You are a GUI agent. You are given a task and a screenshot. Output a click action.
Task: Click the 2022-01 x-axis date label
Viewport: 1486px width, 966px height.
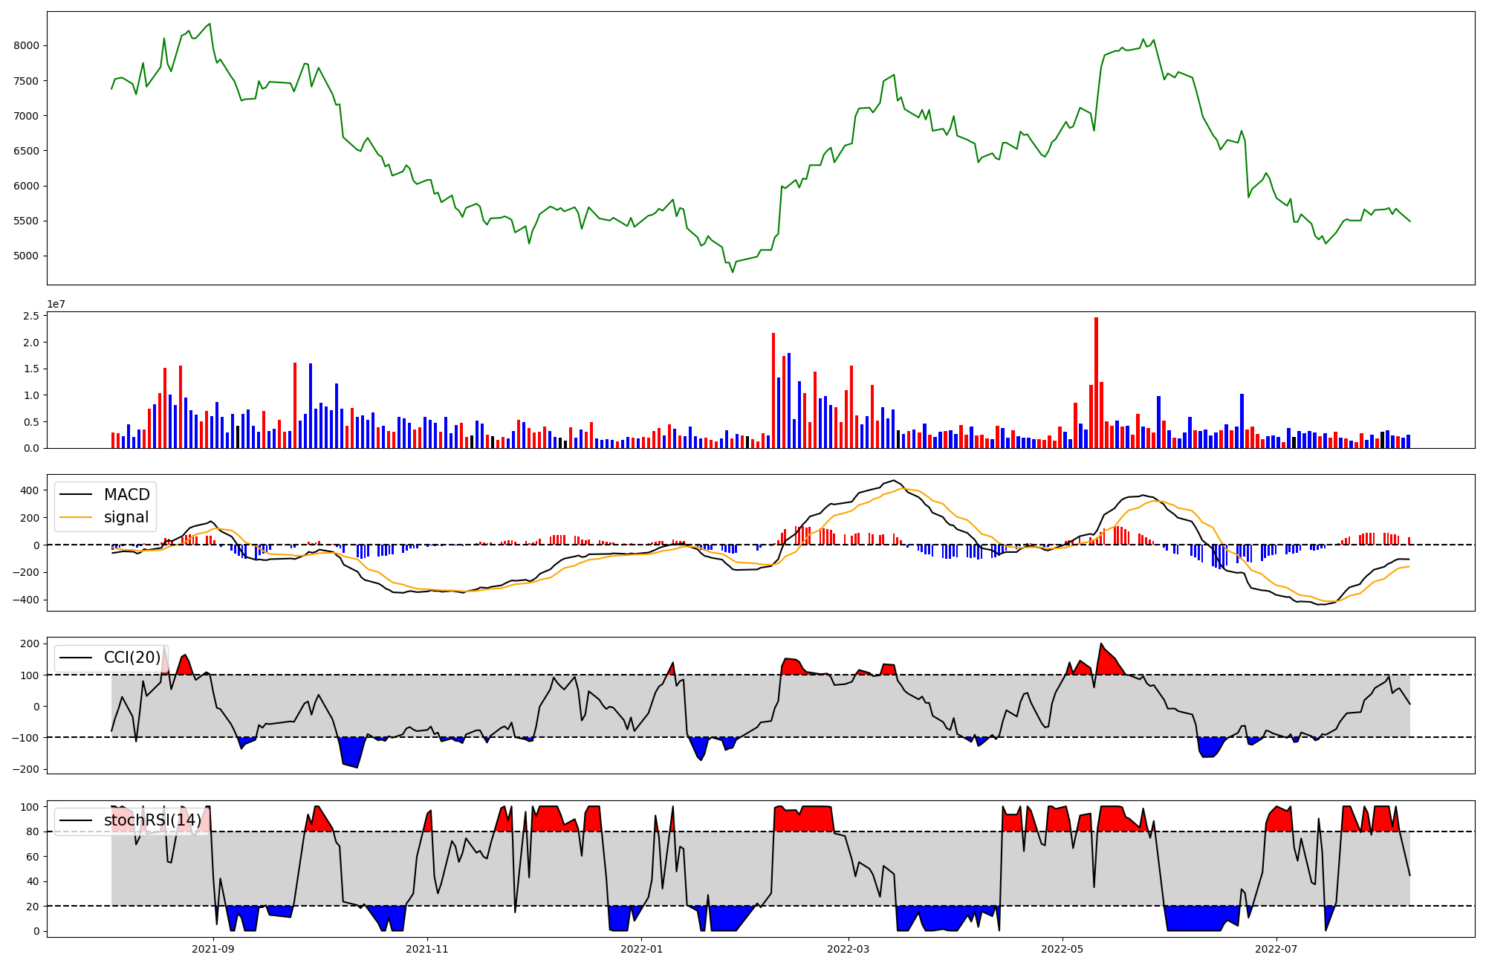pos(641,949)
